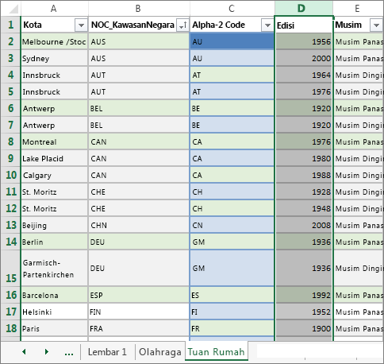This screenshot has height=364, width=384.
Task: Select the Paris cell
Action: (x=54, y=328)
